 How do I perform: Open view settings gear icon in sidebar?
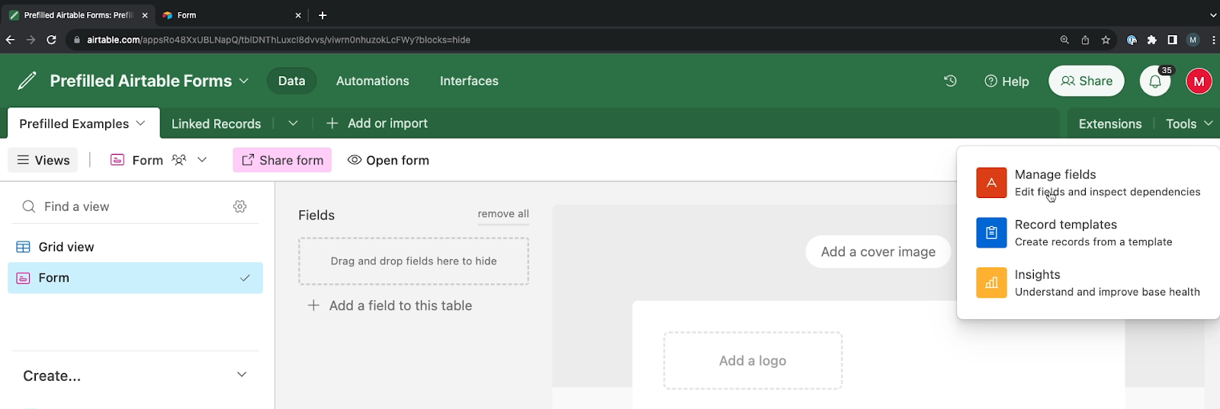pyautogui.click(x=240, y=206)
